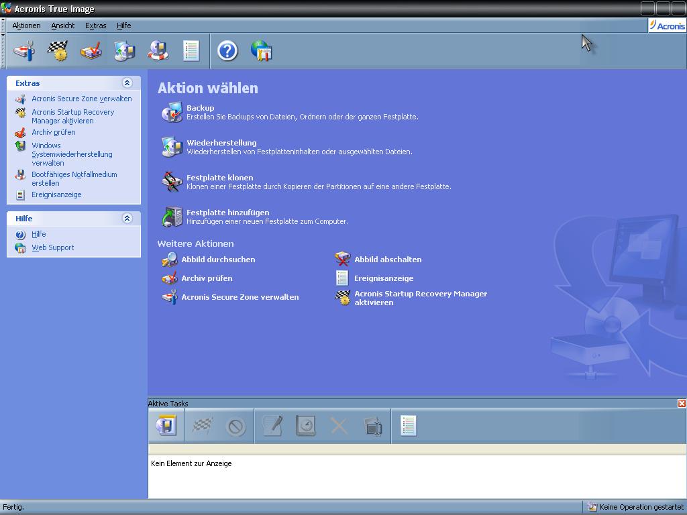Open the Hilfe menu in menu bar
The width and height of the screenshot is (687, 515).
pyautogui.click(x=123, y=25)
